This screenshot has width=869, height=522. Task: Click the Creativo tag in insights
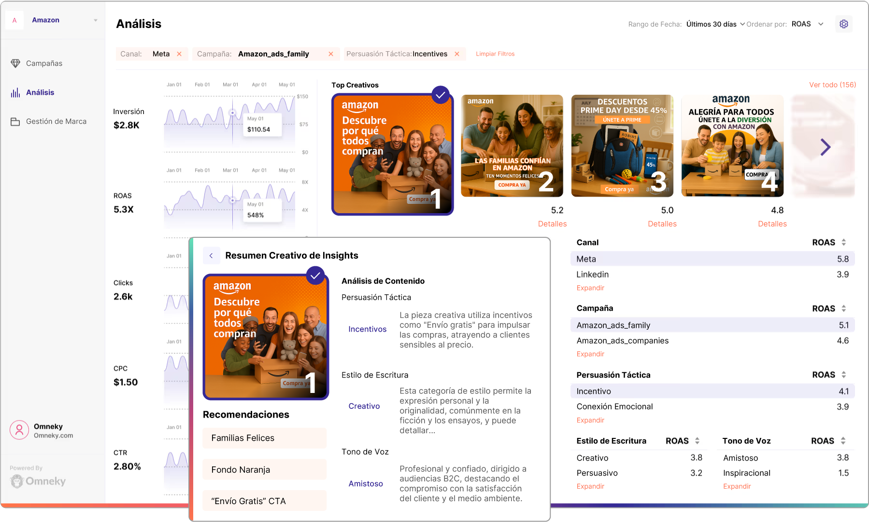(x=364, y=406)
